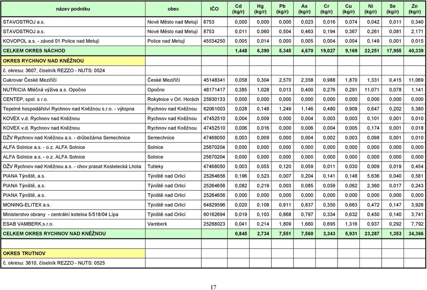Select NUTRICIA Hg value 1,028
427x290 pixels.
pos(263,90)
